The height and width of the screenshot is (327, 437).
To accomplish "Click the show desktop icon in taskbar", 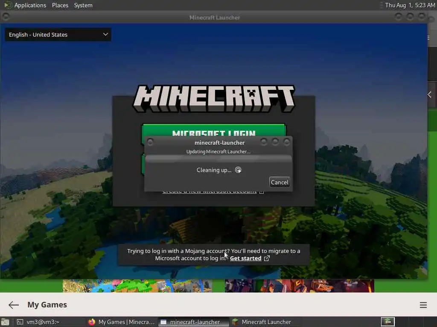I will point(5,322).
